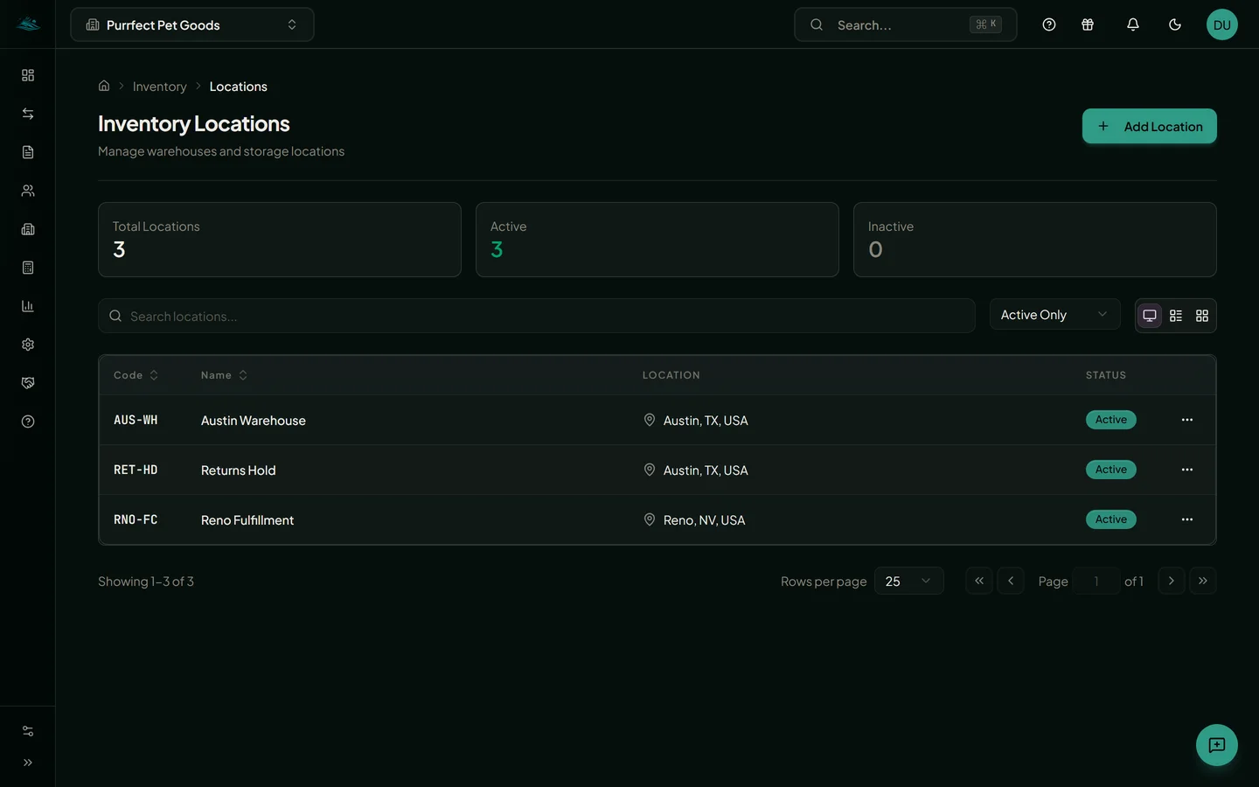Open the DU user avatar menu
The image size is (1259, 787).
pyautogui.click(x=1222, y=24)
